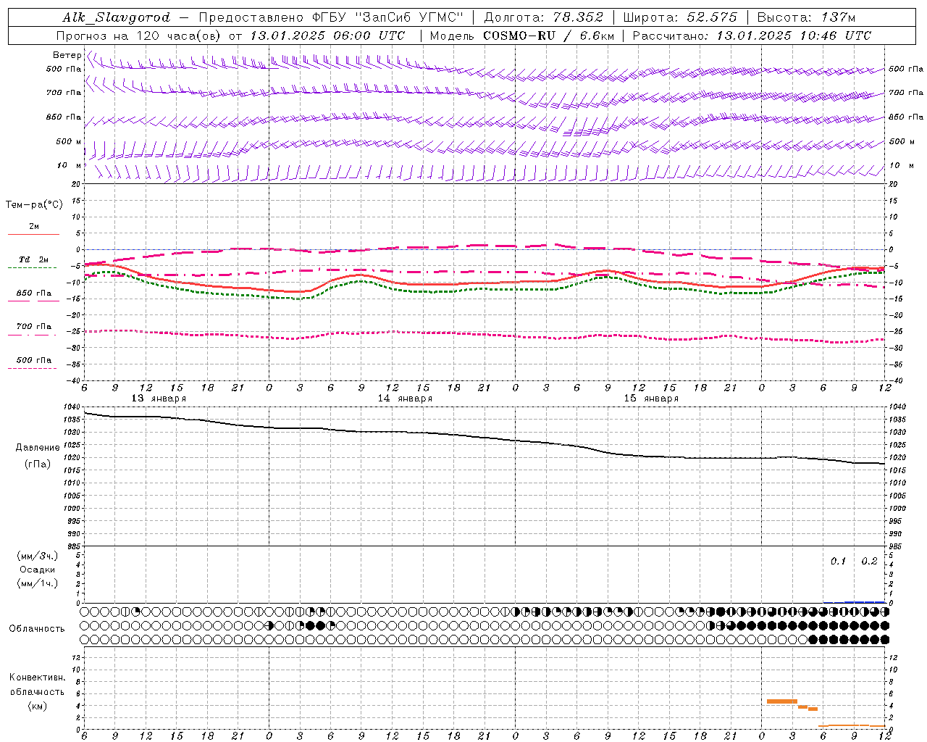Click the Широта: 52.575 value

(680, 17)
